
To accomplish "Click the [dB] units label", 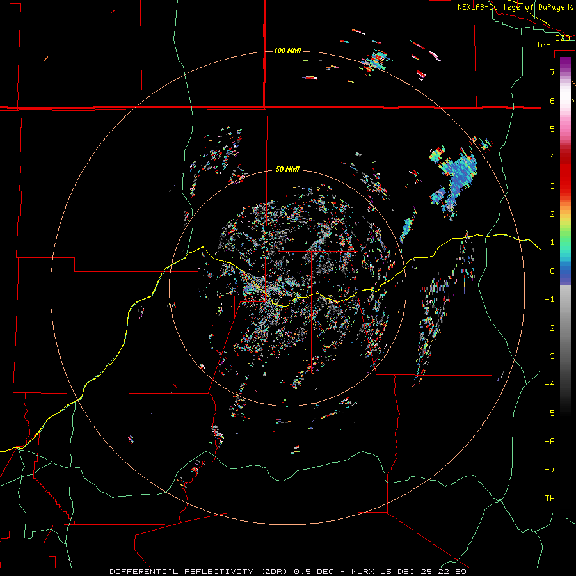I will (x=546, y=44).
